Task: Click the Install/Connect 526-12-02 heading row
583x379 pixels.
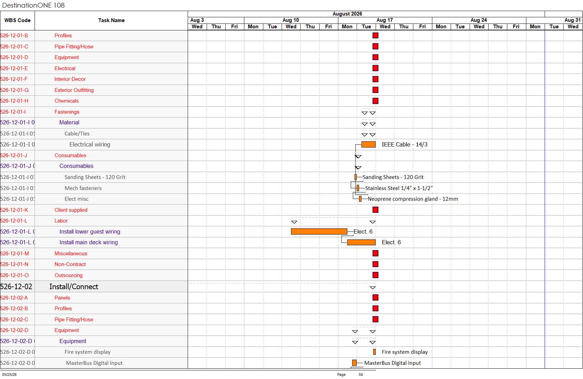Action: pyautogui.click(x=94, y=286)
